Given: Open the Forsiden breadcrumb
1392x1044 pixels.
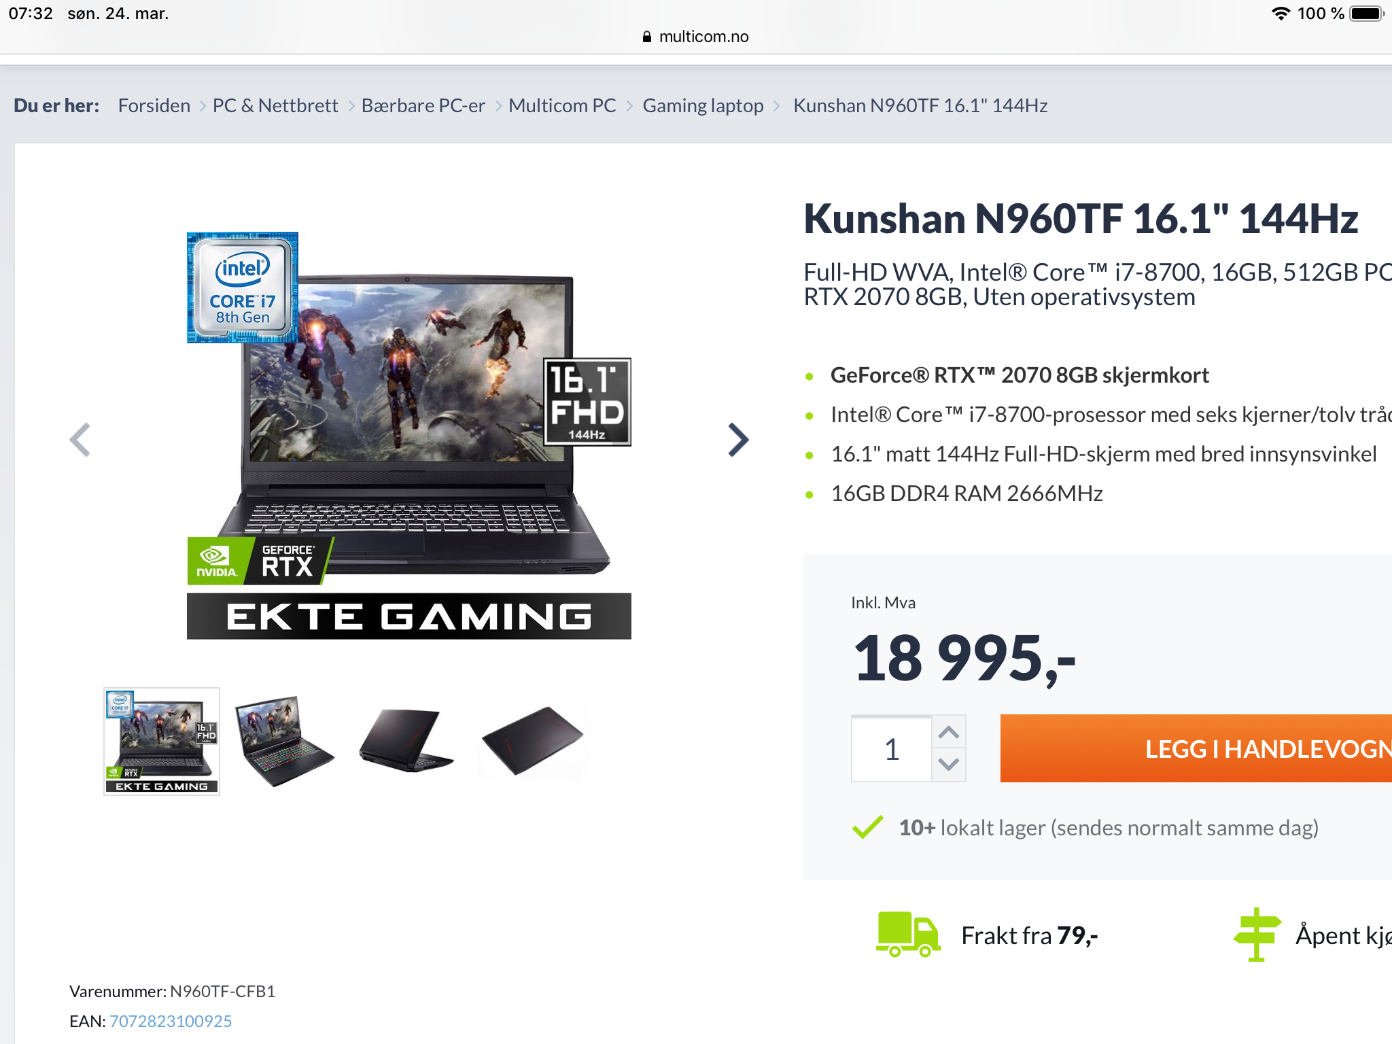Looking at the screenshot, I should pos(154,105).
